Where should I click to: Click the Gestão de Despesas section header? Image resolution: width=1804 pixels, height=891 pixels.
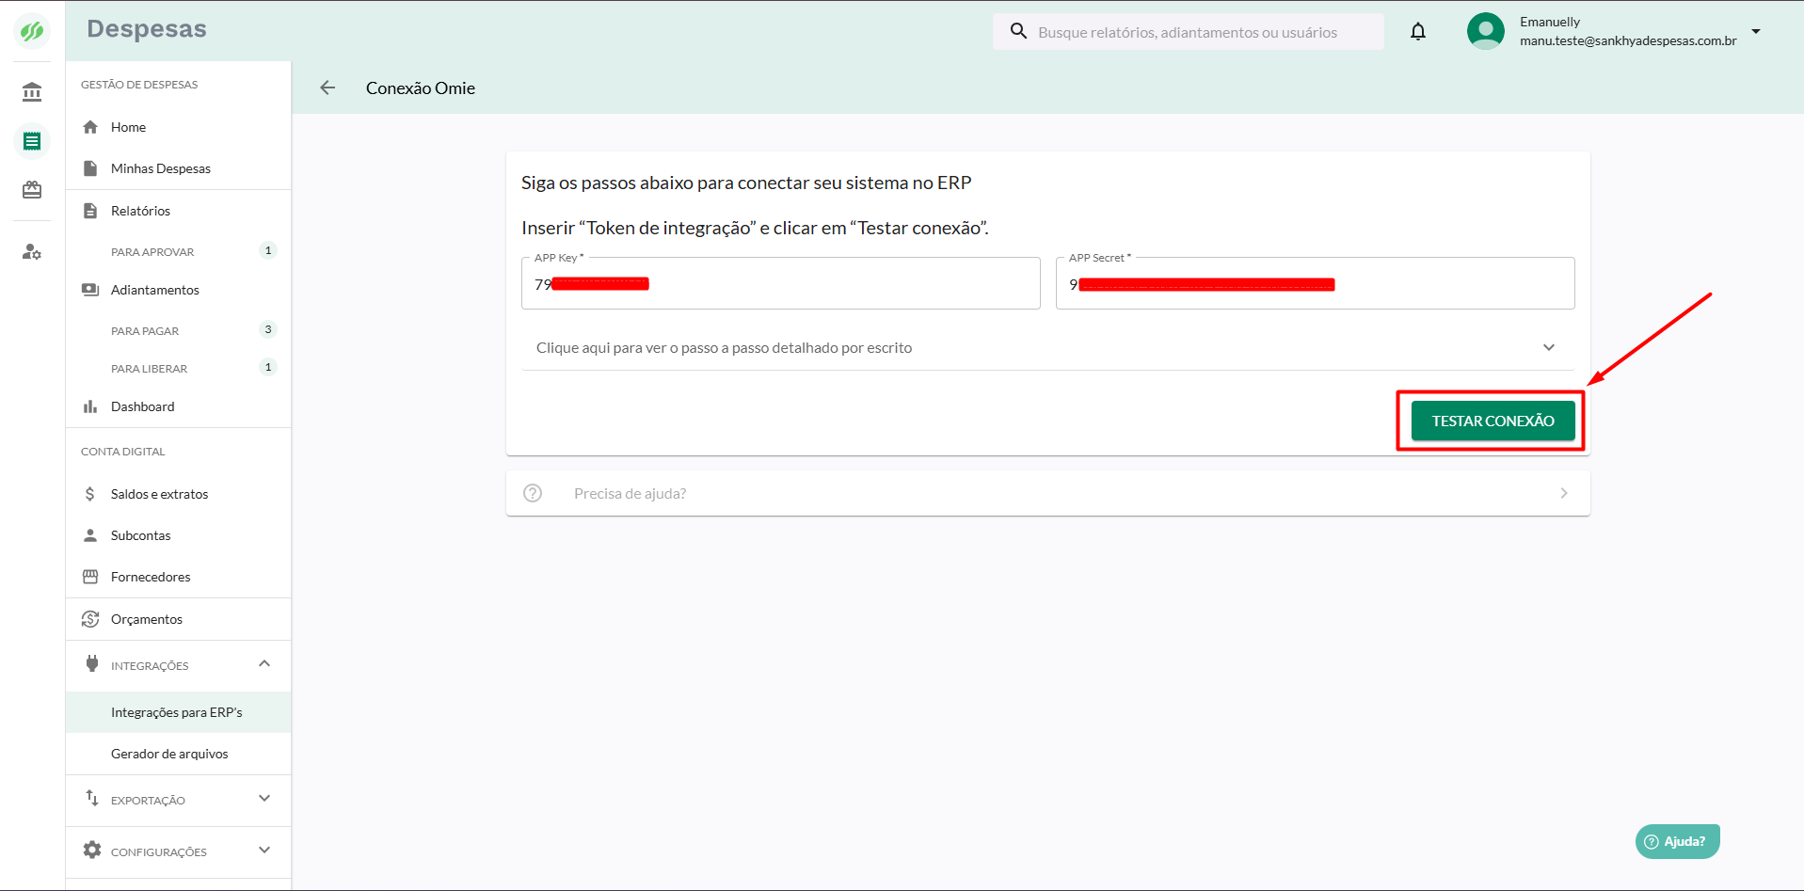click(139, 85)
